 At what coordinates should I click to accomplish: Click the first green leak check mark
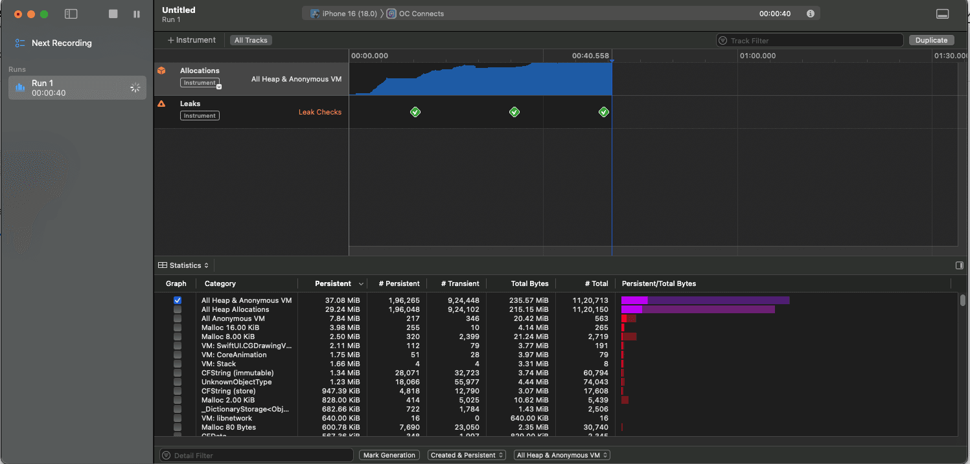[415, 111]
